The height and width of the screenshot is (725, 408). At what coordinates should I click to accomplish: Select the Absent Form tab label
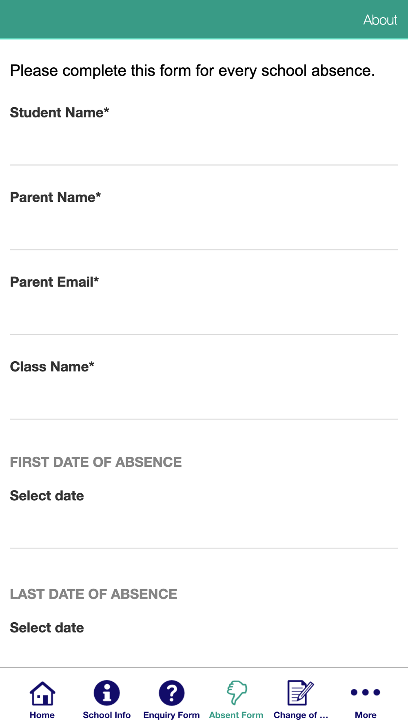click(236, 715)
